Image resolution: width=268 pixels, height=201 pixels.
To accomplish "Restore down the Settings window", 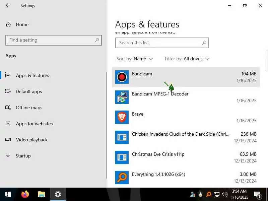I will tap(245, 5).
